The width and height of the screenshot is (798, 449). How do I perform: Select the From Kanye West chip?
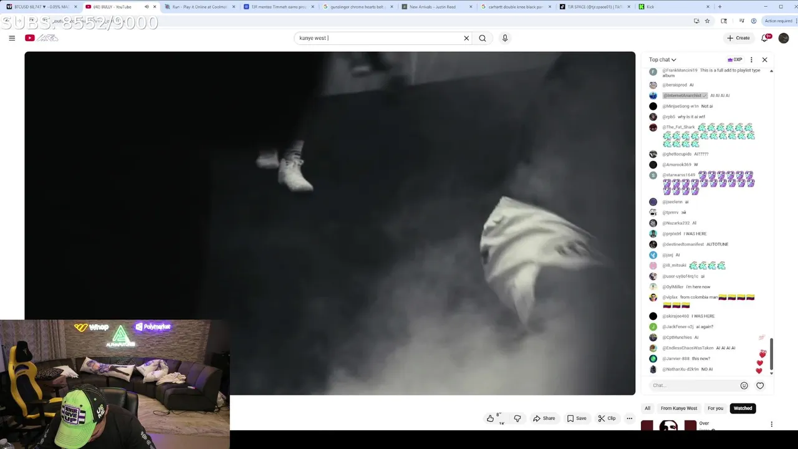pyautogui.click(x=679, y=408)
